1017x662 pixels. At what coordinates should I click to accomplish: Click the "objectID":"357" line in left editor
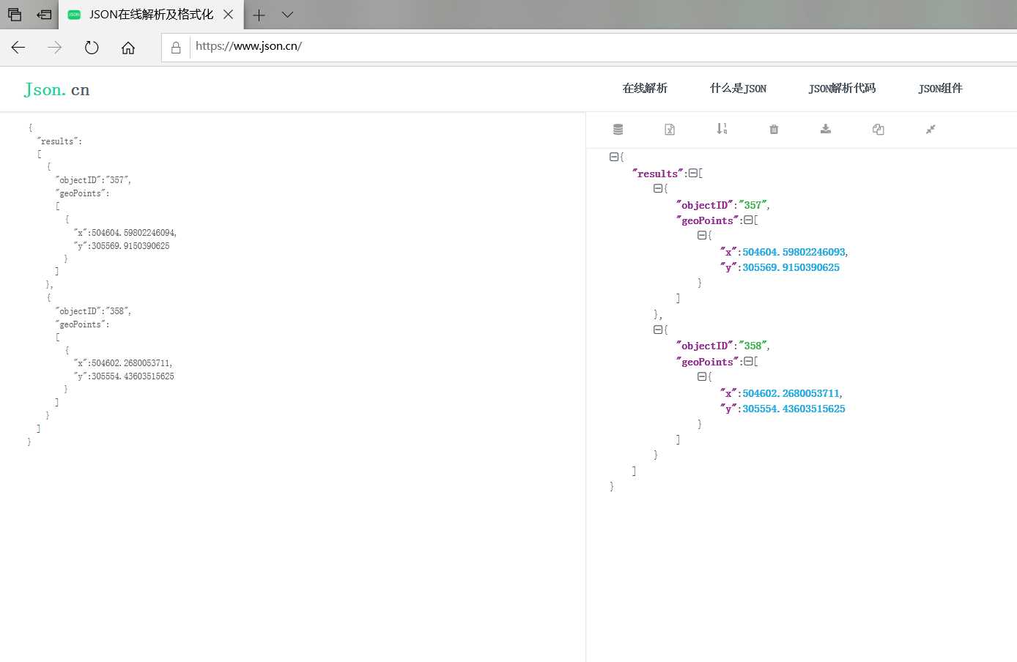coord(93,180)
